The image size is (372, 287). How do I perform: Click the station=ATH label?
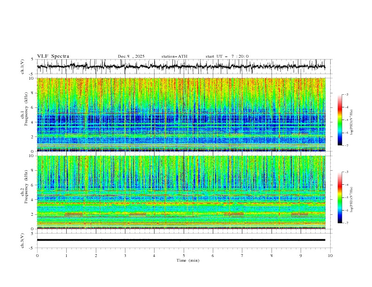pos(174,56)
